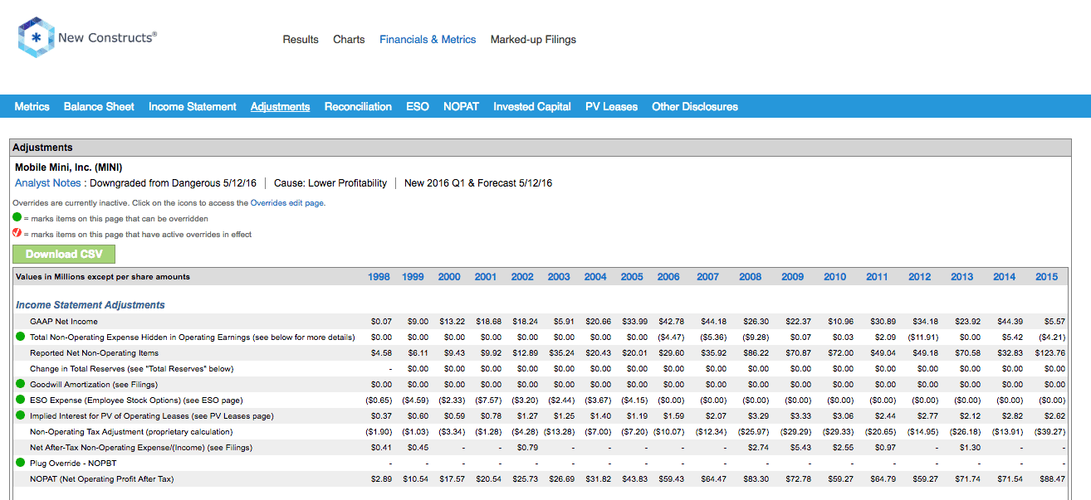Click the 2011 year column header
This screenshot has width=1091, height=500.
pyautogui.click(x=877, y=277)
